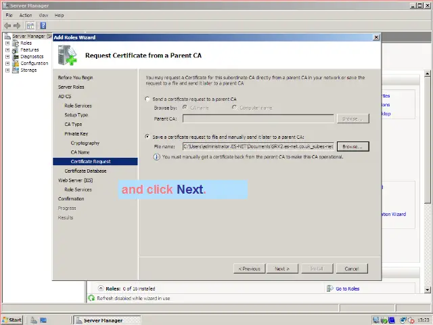
Task: Click Browse next to File name field
Action: (x=352, y=146)
